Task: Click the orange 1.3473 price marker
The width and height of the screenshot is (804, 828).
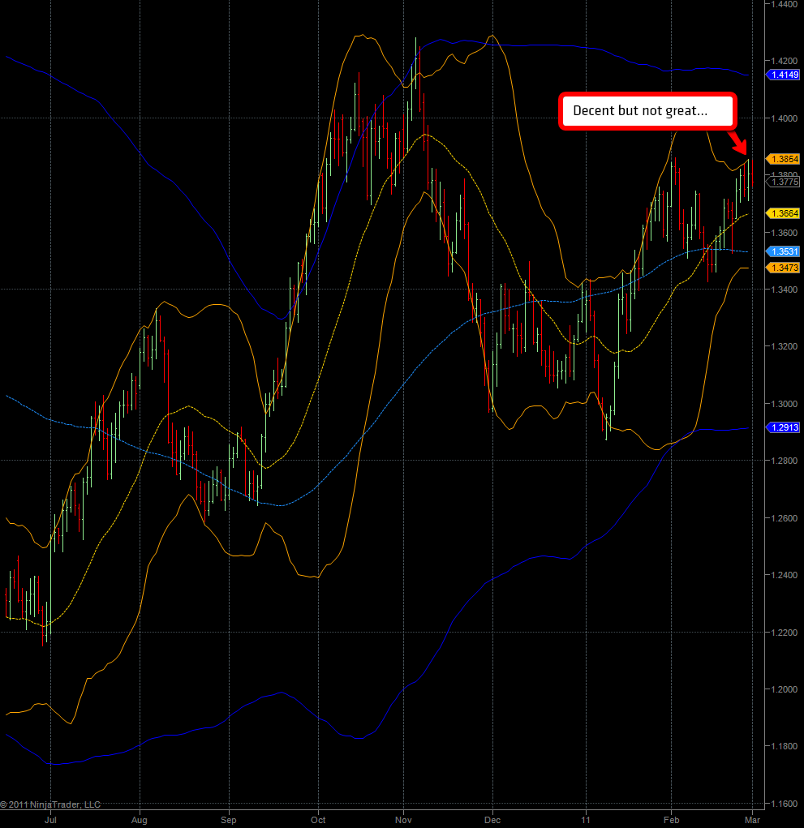Action: tap(784, 268)
